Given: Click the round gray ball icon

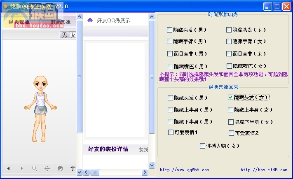Looking at the screenshot, I should 60,169.
